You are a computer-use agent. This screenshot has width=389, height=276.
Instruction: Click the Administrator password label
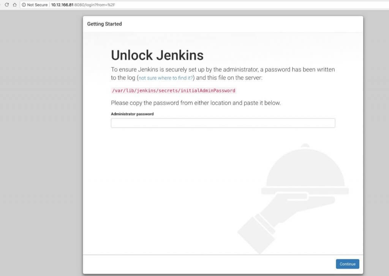tap(132, 114)
